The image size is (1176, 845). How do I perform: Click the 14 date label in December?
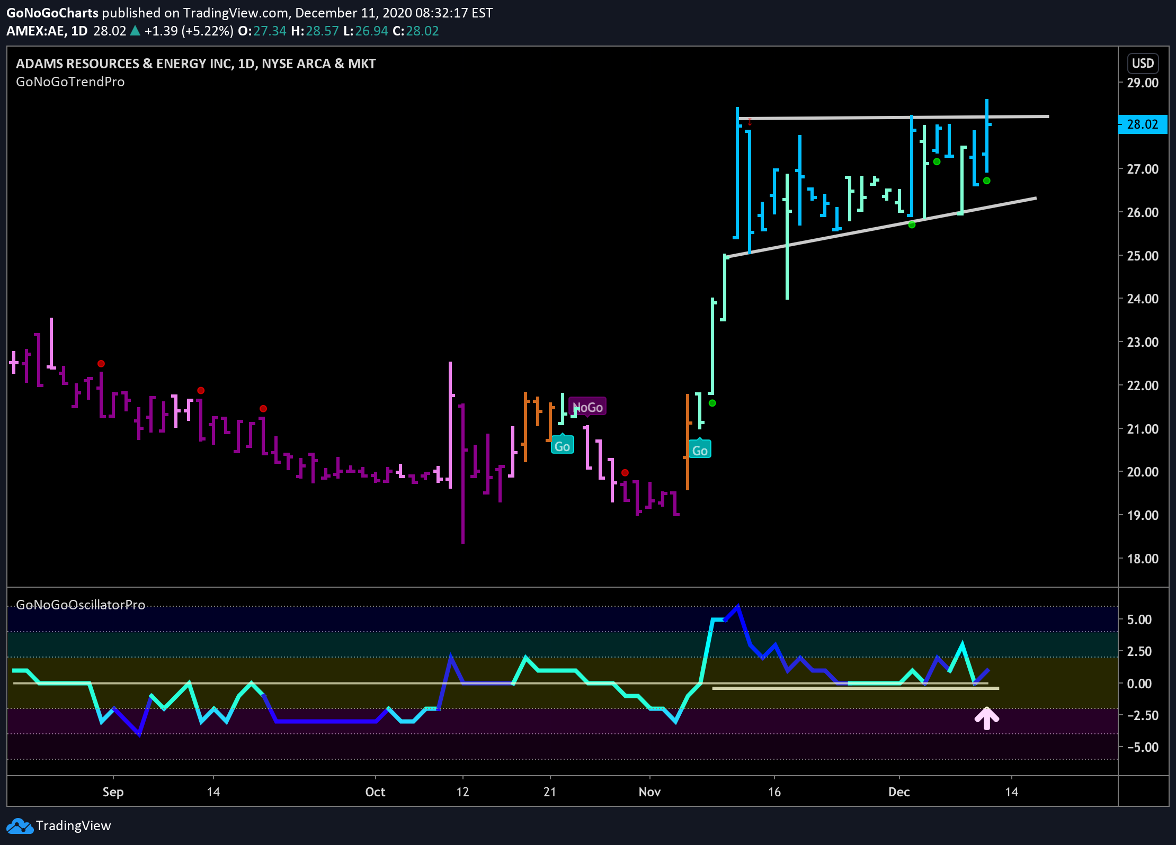pyautogui.click(x=1012, y=792)
